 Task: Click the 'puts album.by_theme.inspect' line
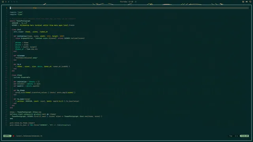[x=22, y=123]
